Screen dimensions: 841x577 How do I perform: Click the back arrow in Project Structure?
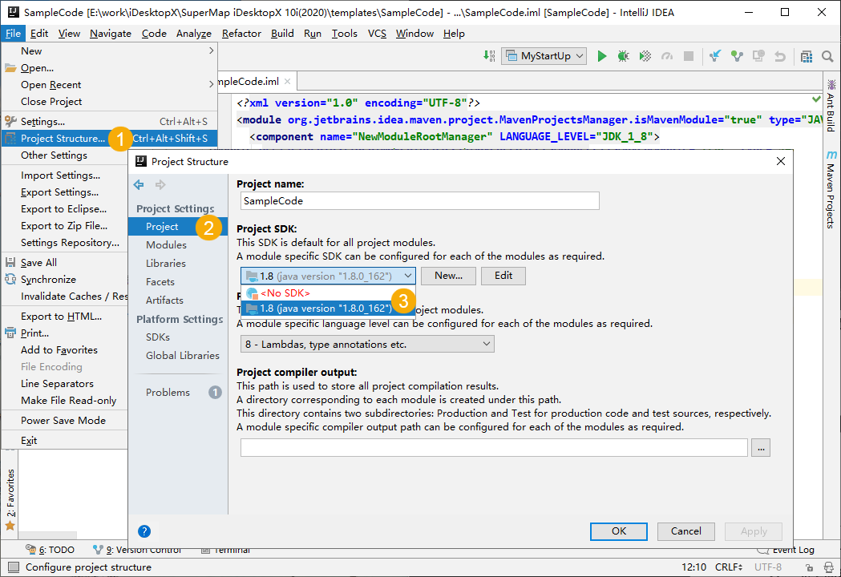(x=139, y=185)
